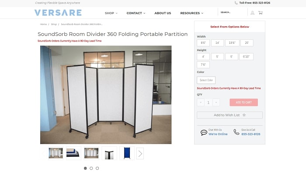This screenshot has width=306, height=176.
Task: Open the user account icon
Action: [x=252, y=13]
